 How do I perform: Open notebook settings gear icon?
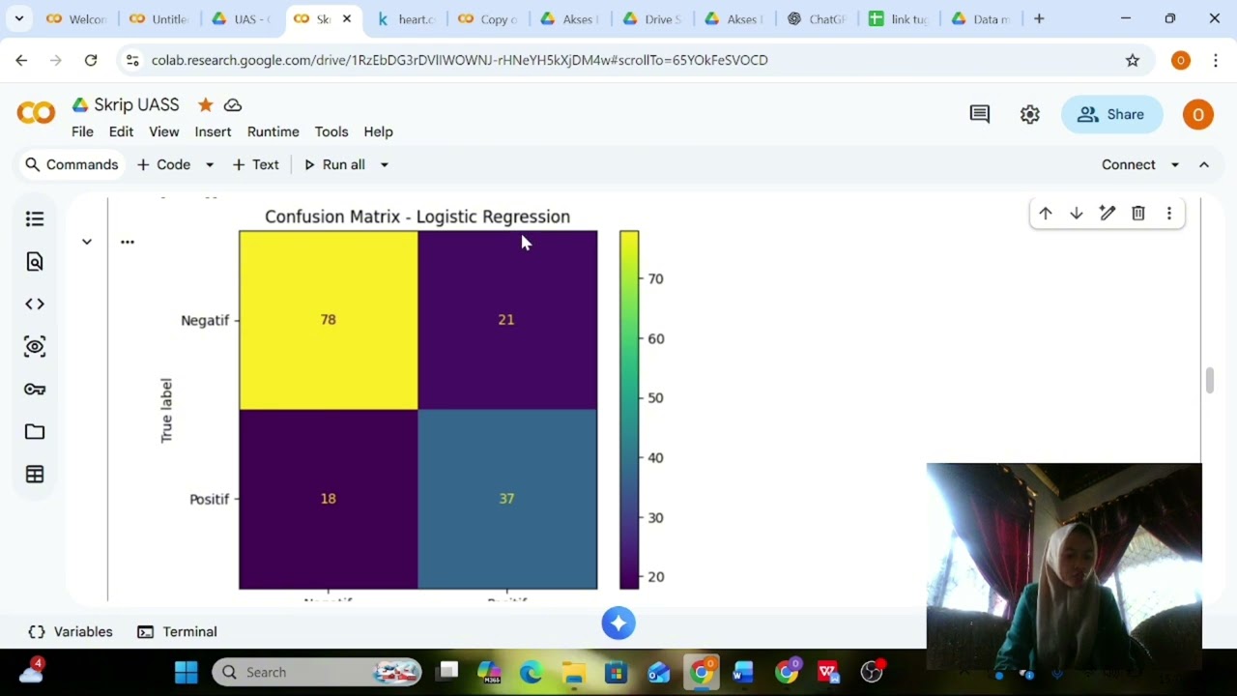1030,114
